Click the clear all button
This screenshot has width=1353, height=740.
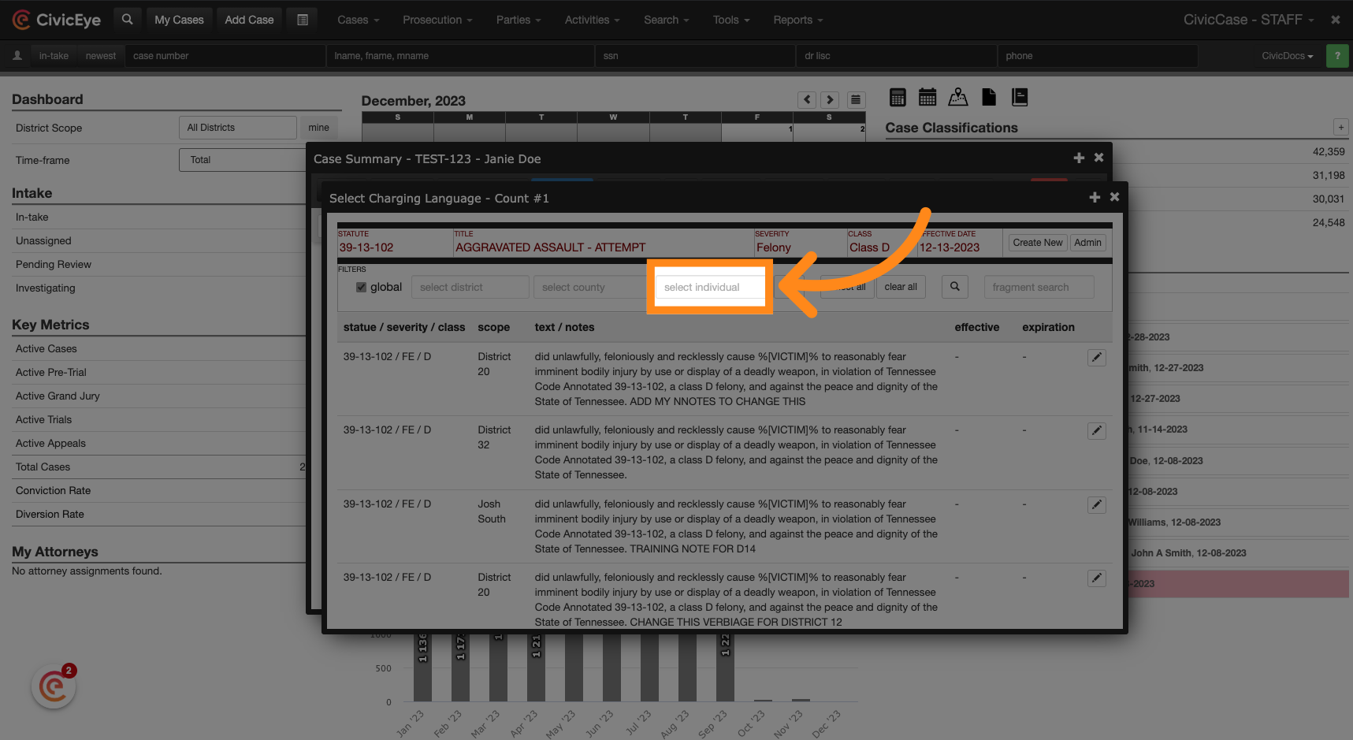pos(901,287)
